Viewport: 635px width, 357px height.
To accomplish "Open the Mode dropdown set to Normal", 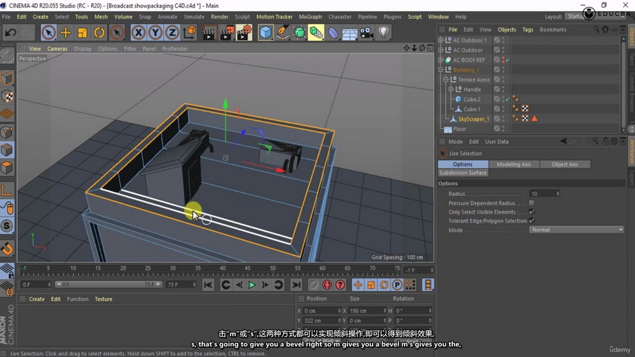I will point(577,230).
